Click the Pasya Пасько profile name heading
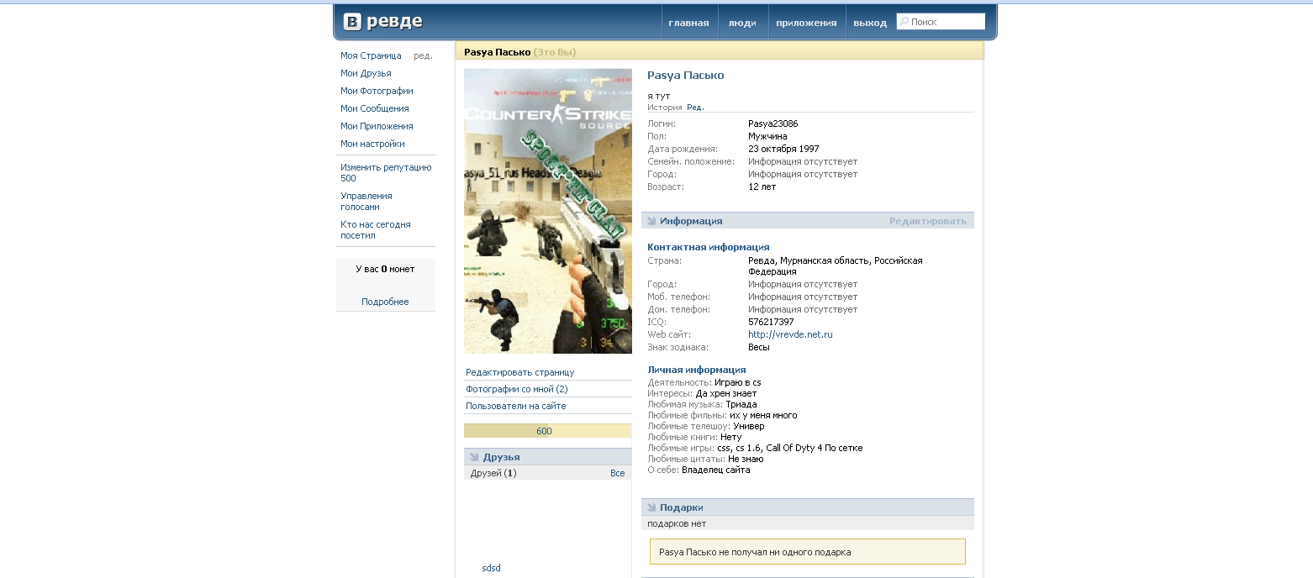 (x=685, y=76)
